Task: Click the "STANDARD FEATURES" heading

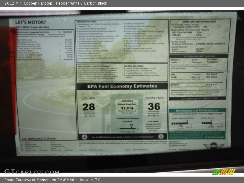Action: [x=87, y=22]
